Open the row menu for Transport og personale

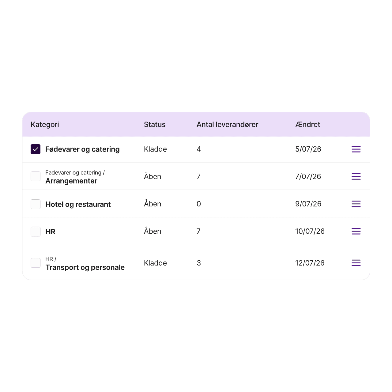[356, 263]
